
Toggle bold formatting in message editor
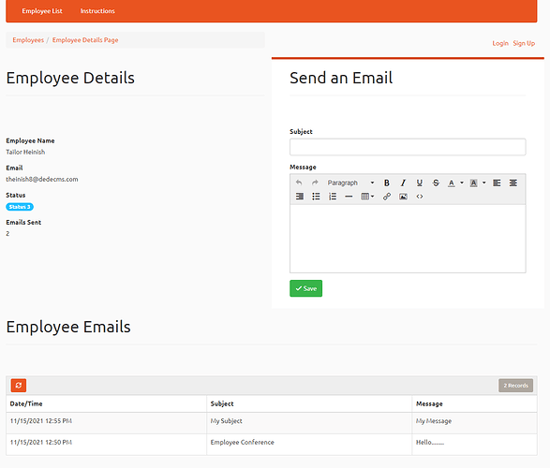coord(387,183)
